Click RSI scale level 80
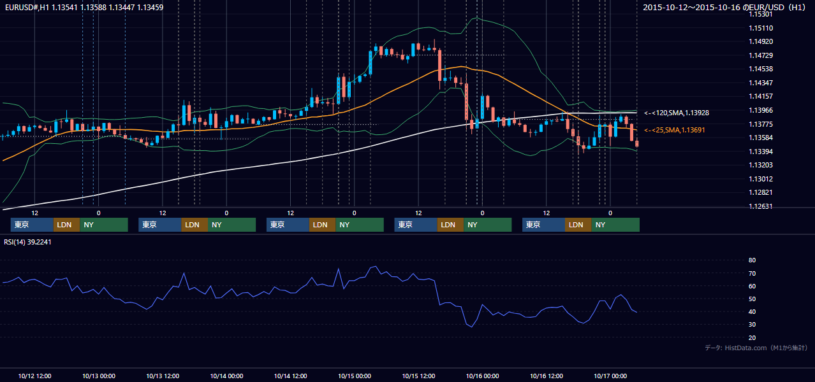The width and height of the screenshot is (815, 382). click(752, 260)
